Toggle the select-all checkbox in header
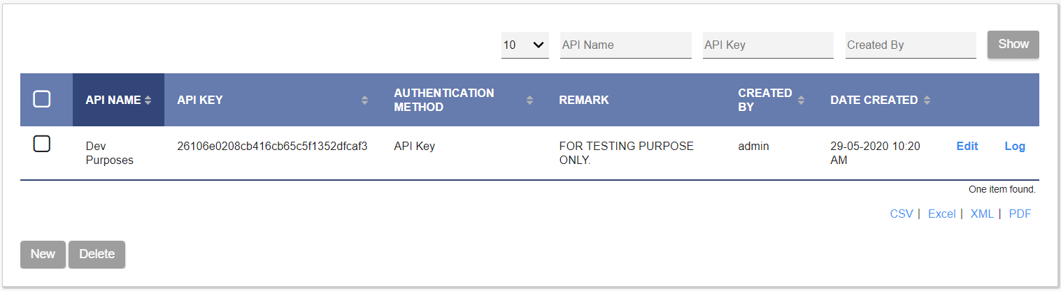The width and height of the screenshot is (1061, 291). point(42,99)
